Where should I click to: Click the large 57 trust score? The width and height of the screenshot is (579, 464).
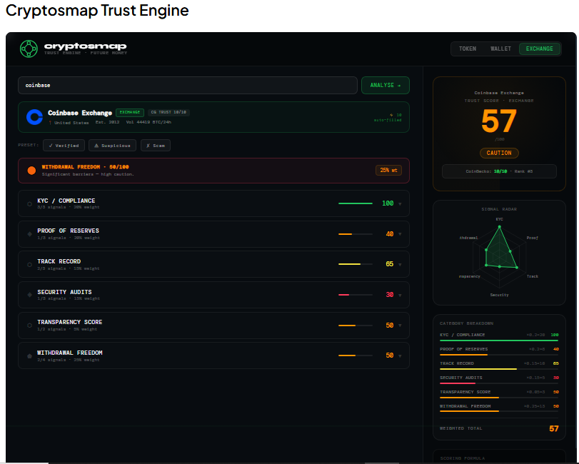click(x=498, y=121)
